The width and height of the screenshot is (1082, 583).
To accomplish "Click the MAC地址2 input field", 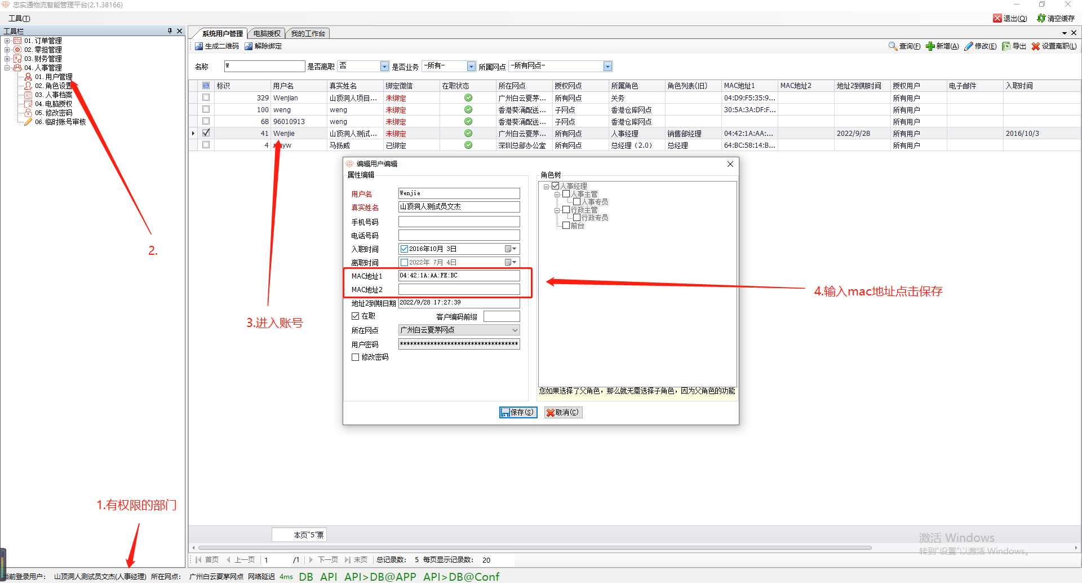I will [x=459, y=290].
